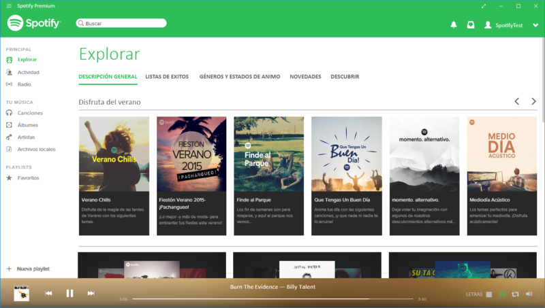Open the Justin Bieber featured banner
Image resolution: width=545 pixels, height=308 pixels.
point(307,265)
